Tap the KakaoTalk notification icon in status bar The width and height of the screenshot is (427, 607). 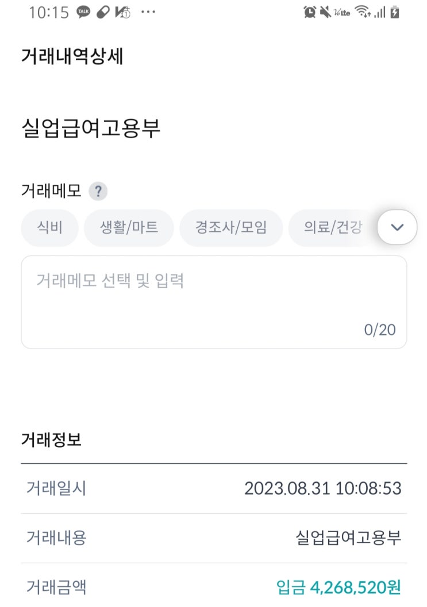pyautogui.click(x=83, y=13)
